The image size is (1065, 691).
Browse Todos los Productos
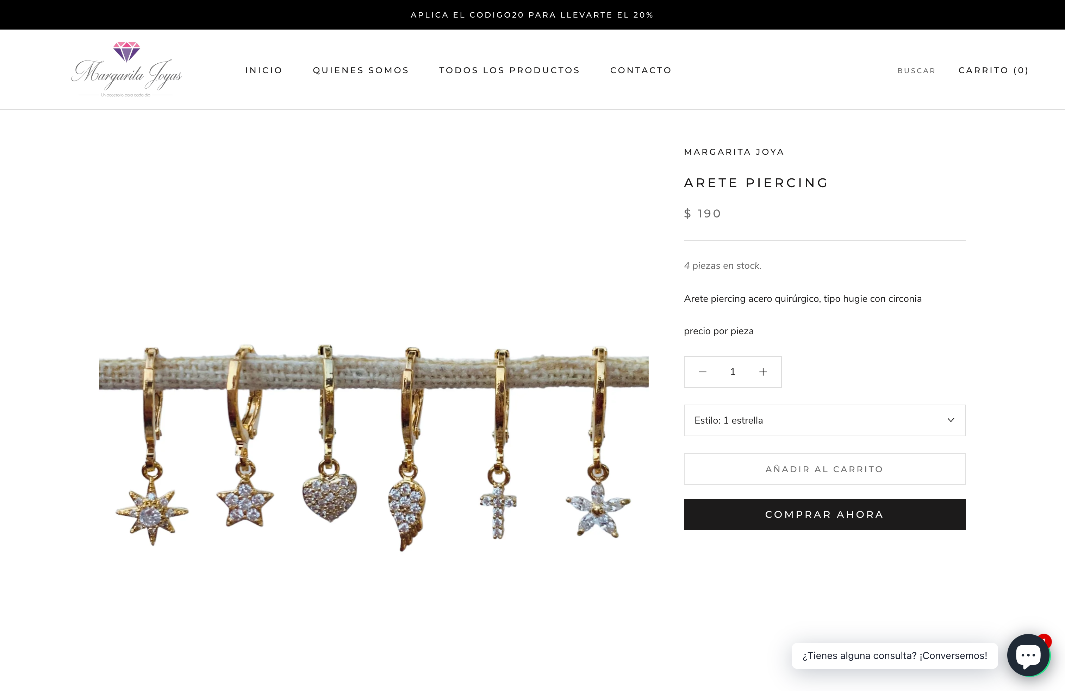pyautogui.click(x=509, y=70)
